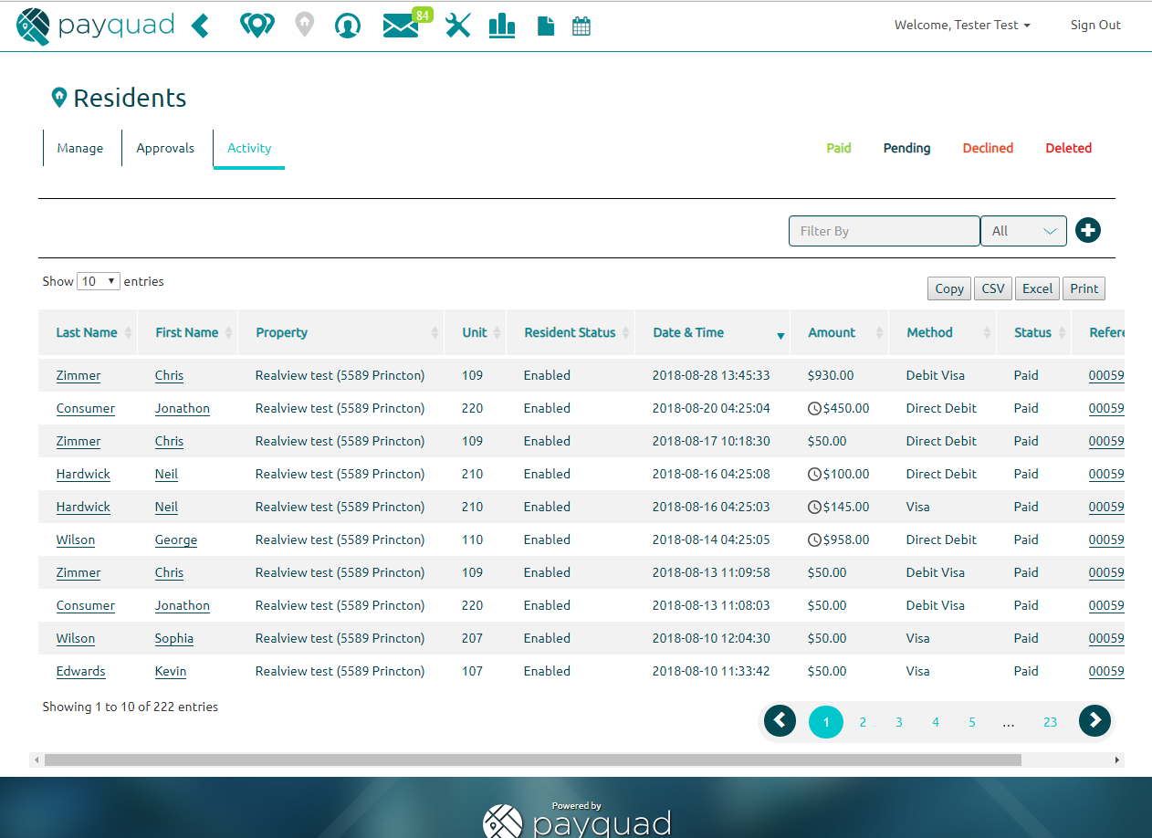
Task: Open Residents via the heart location pin icon
Action: [x=257, y=25]
